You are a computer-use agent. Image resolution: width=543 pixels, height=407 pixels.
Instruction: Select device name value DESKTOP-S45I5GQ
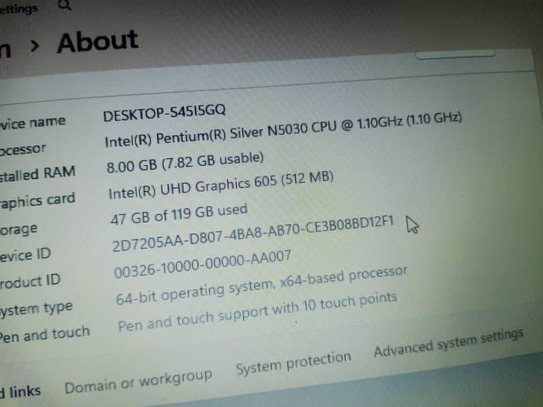tap(164, 112)
